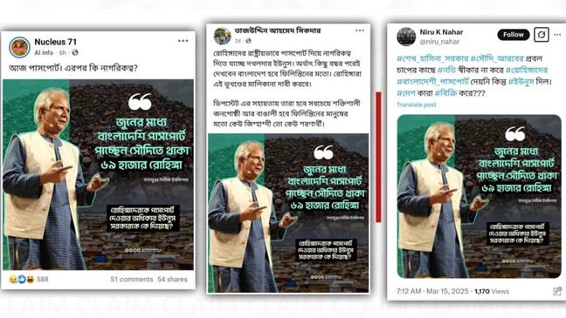
Task: Open the image in the middle post
Action: click(x=288, y=213)
